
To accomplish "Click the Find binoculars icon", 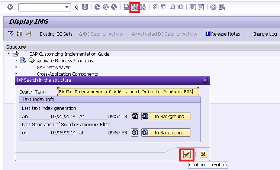I will click(x=135, y=7).
